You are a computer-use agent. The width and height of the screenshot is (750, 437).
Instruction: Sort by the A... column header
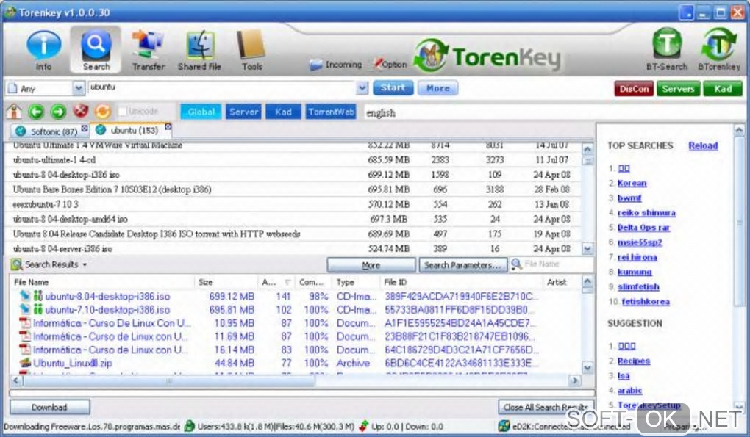[x=276, y=282]
